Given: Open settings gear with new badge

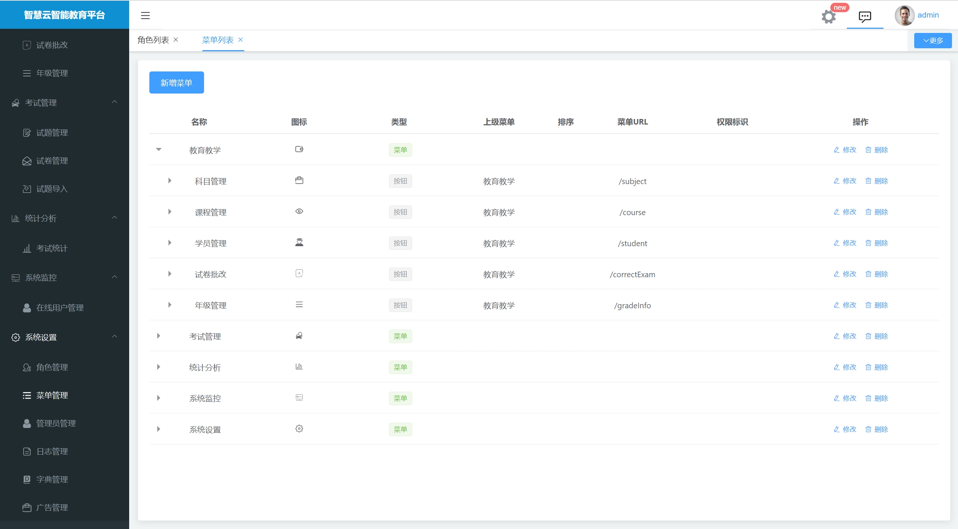Looking at the screenshot, I should (828, 16).
